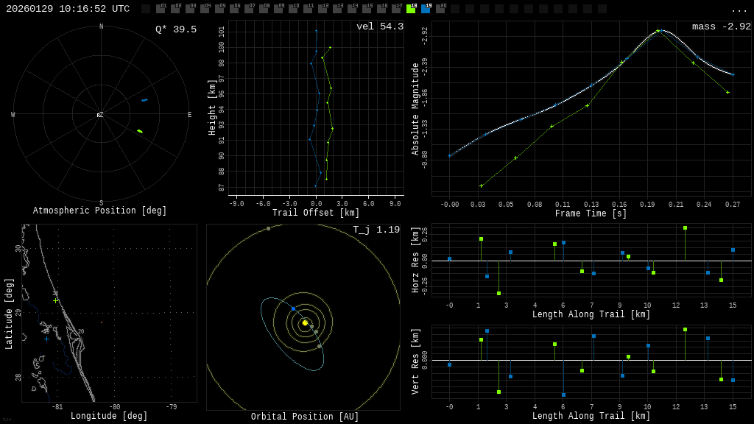The image size is (754, 424).
Task: Select station box 10 in top bar
Action: 293,9
